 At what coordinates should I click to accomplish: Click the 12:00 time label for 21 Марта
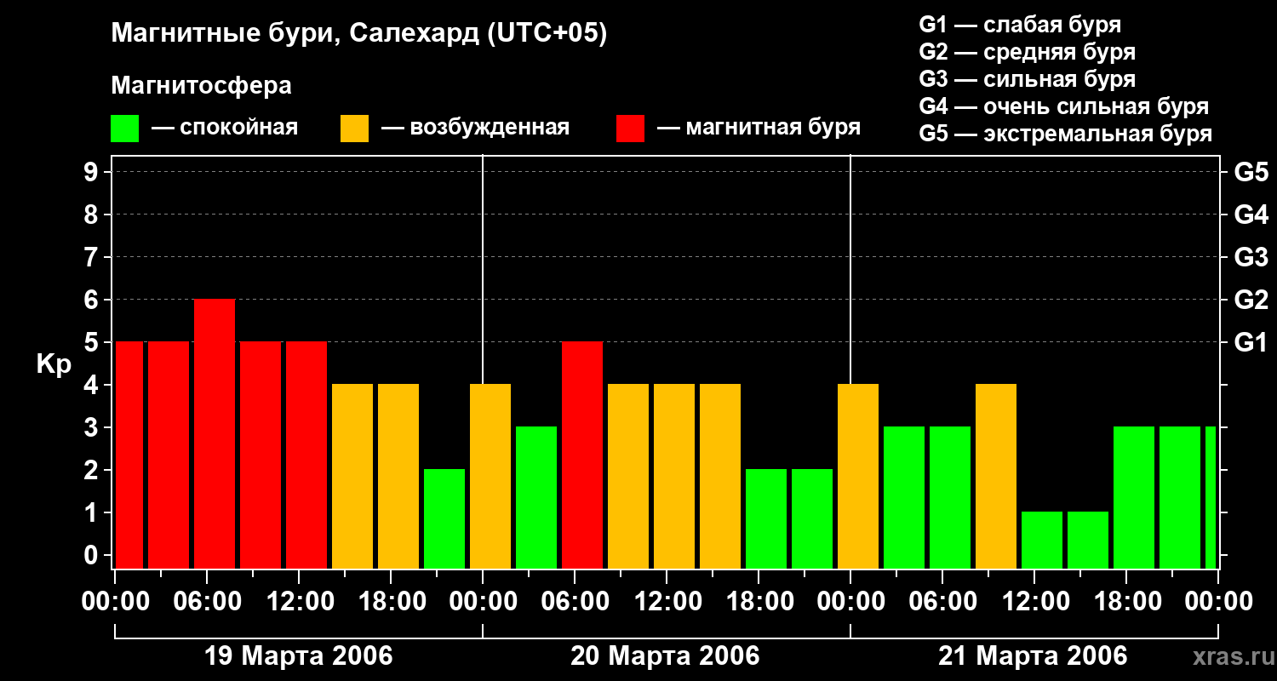point(1034,602)
